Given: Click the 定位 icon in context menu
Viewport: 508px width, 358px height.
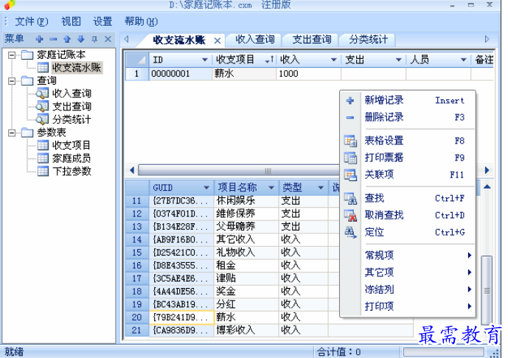Looking at the screenshot, I should [x=350, y=233].
